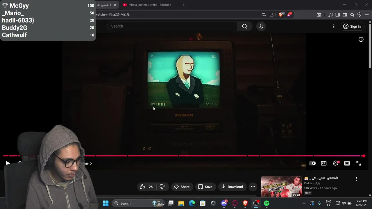Open Leo AI sparkle icon
This screenshot has height=209, width=372.
[352, 15]
